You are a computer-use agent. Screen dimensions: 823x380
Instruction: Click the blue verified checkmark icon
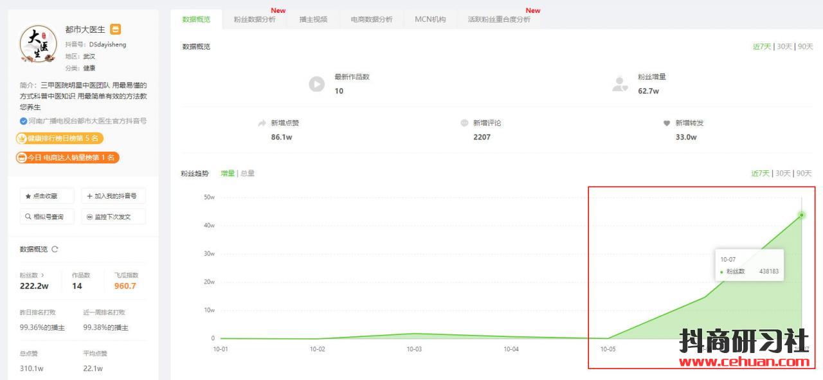click(x=23, y=121)
